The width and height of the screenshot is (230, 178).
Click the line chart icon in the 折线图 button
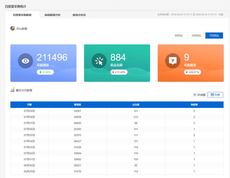(x=195, y=95)
